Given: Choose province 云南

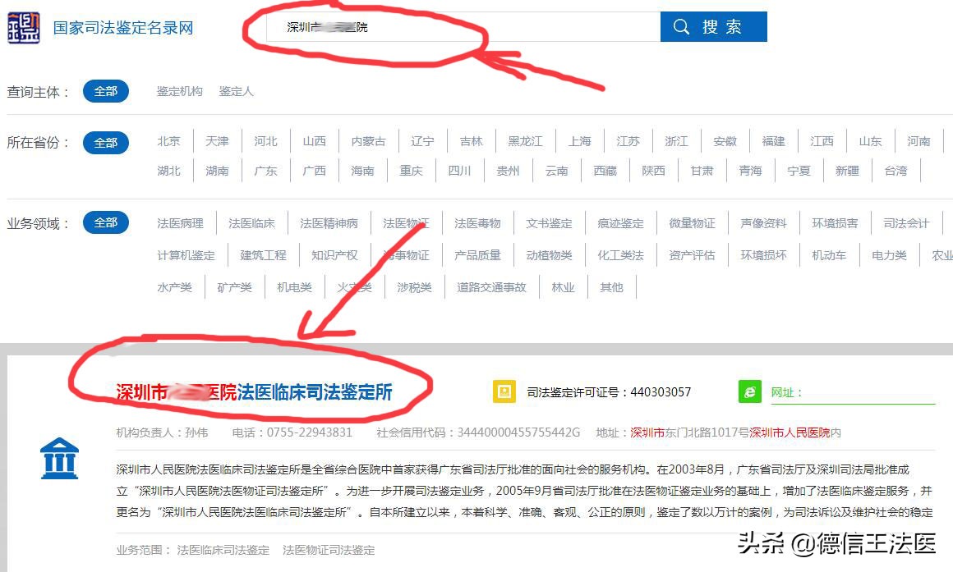Looking at the screenshot, I should [556, 171].
